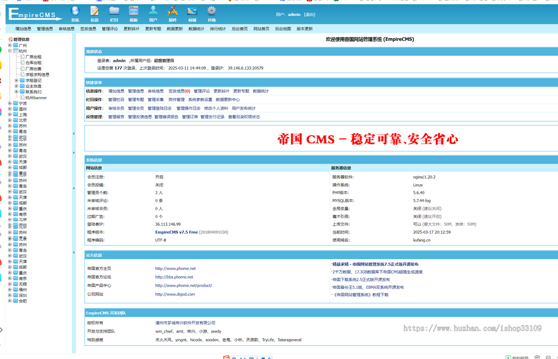The image size is (558, 359).
Task: Collapse the 杭州 tree node
Action: [10, 51]
